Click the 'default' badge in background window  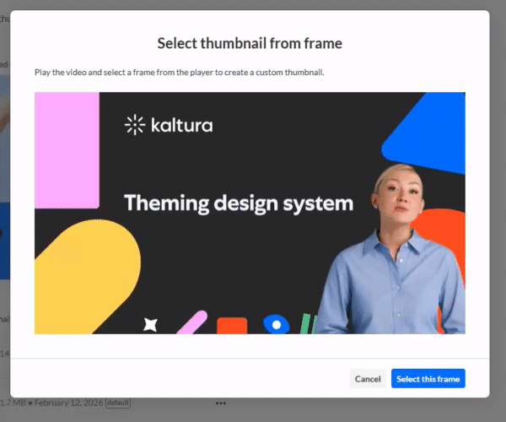(x=118, y=403)
